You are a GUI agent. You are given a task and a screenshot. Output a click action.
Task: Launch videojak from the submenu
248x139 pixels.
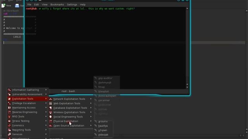click(x=103, y=135)
